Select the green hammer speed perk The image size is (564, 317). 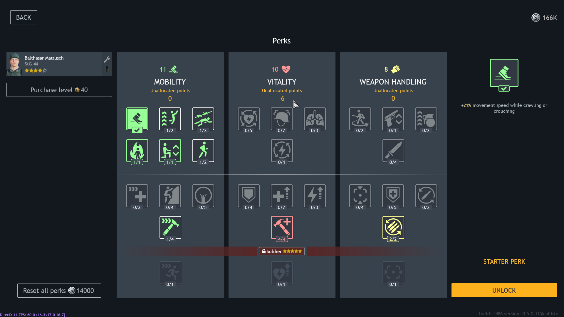pos(170,227)
